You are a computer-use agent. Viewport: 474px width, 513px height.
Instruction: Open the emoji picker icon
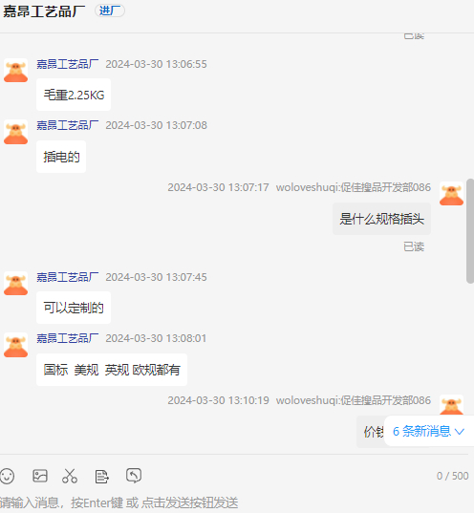point(8,476)
